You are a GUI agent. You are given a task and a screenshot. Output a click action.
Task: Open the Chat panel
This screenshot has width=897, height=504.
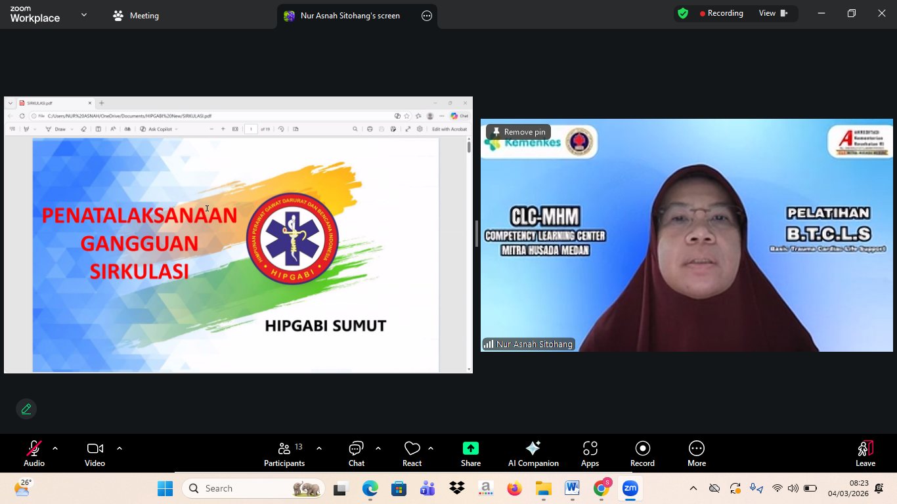356,453
